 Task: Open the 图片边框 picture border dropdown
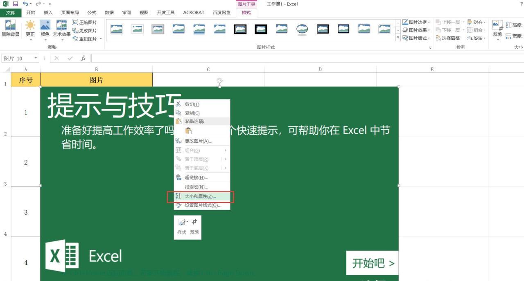(x=416, y=22)
